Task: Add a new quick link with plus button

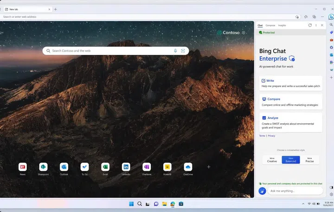Action: pyautogui.click(x=209, y=166)
